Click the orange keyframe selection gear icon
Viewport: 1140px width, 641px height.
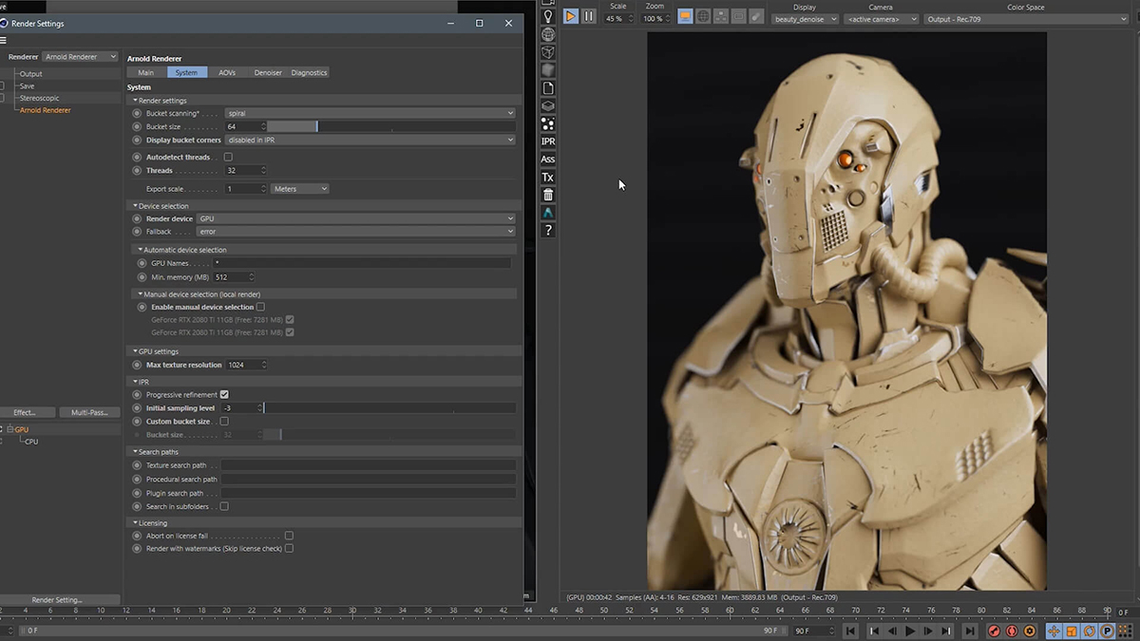click(x=1029, y=631)
